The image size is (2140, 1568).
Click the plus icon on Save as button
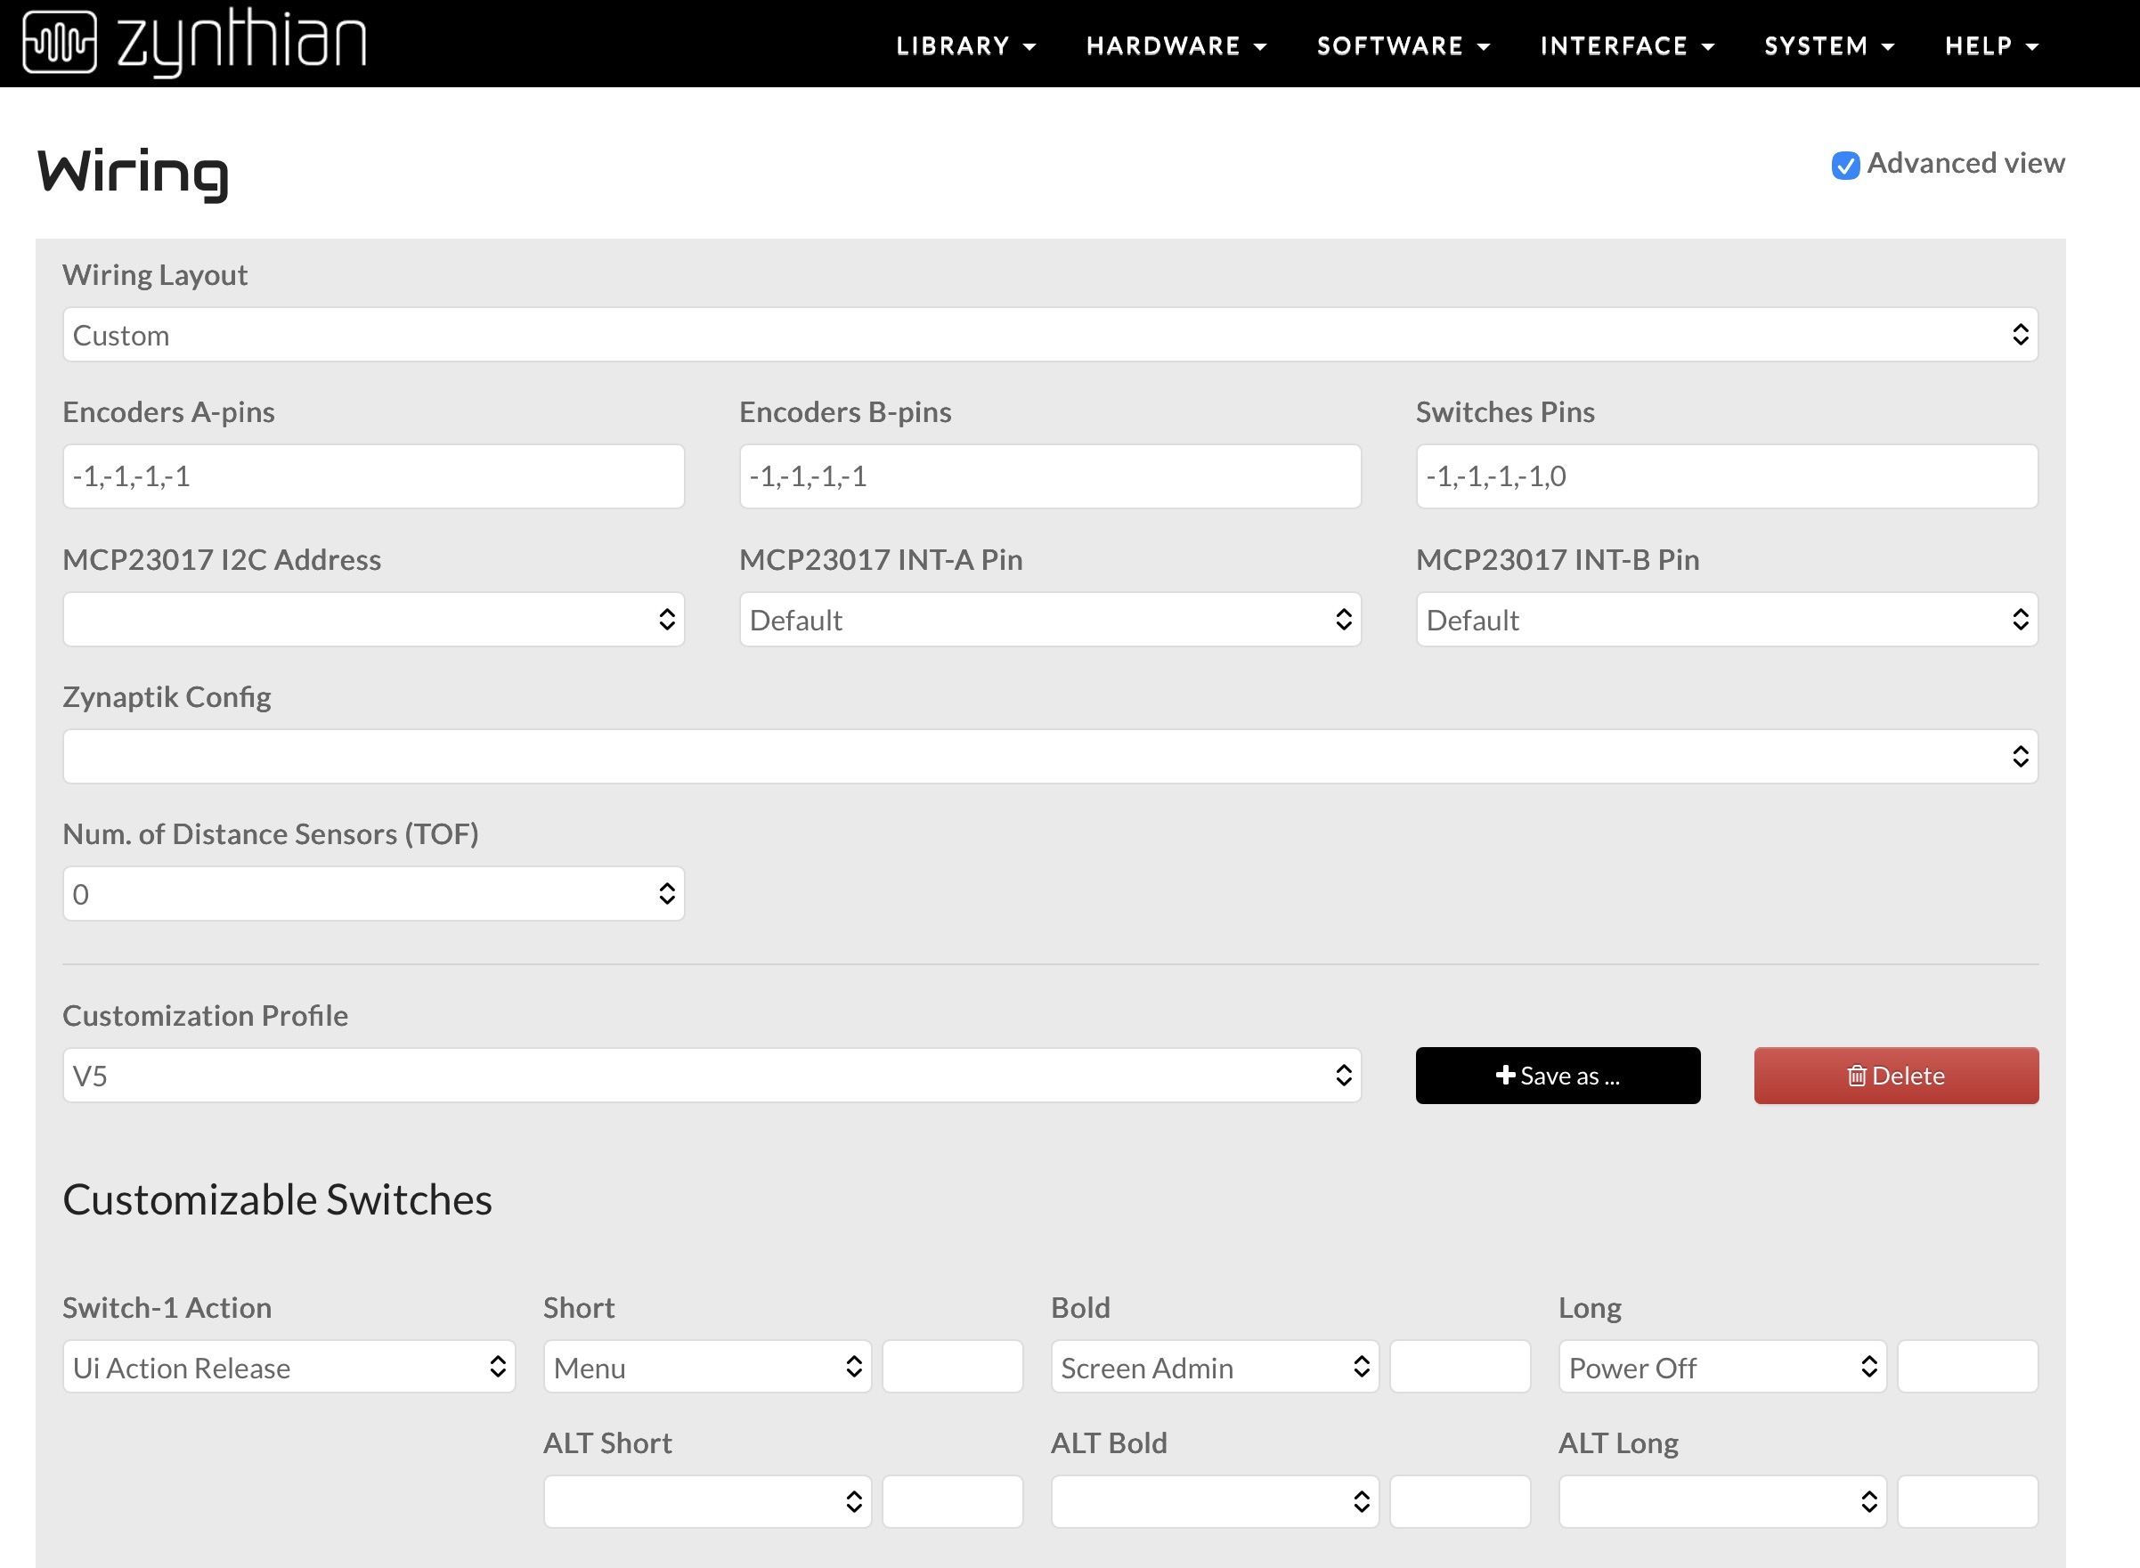[1505, 1075]
